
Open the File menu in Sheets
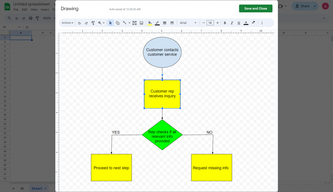coord(16,9)
